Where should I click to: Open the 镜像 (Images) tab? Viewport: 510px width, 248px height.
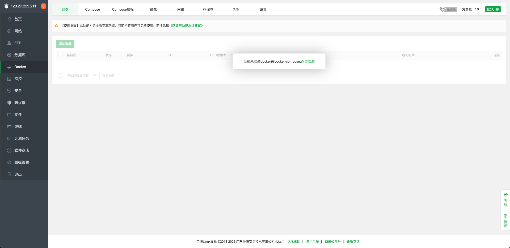[153, 9]
